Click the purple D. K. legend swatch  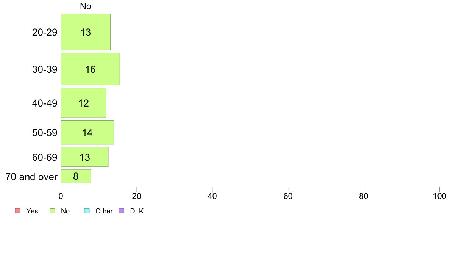[x=122, y=211]
